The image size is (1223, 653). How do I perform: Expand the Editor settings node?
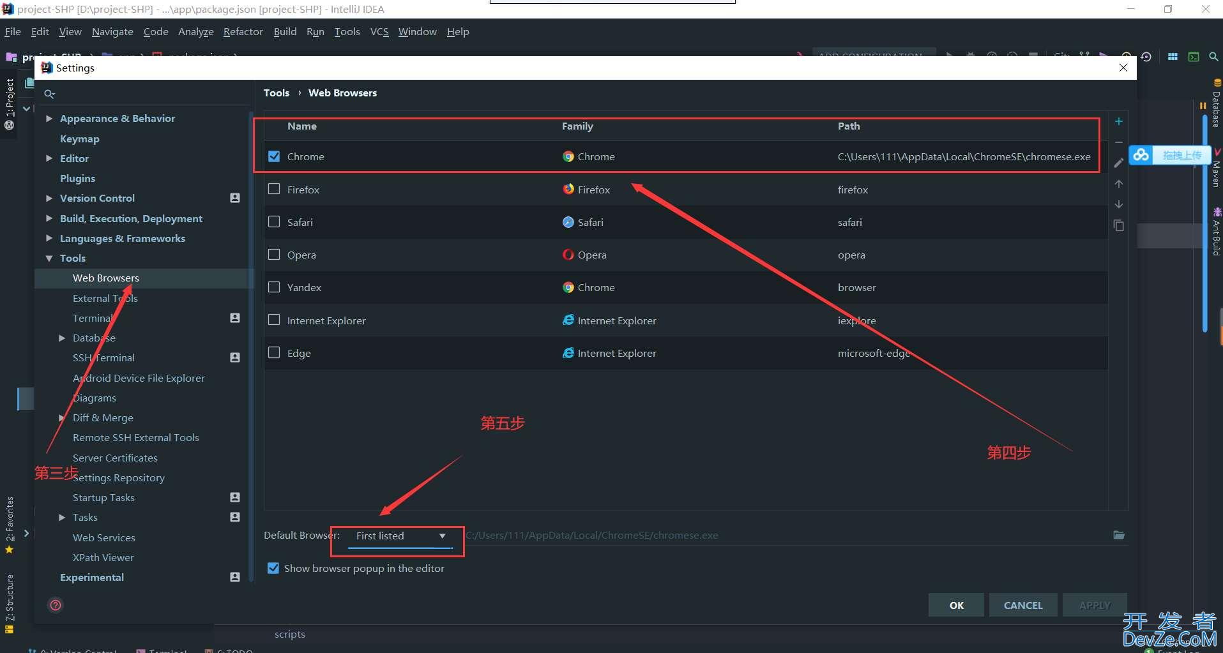pos(49,158)
